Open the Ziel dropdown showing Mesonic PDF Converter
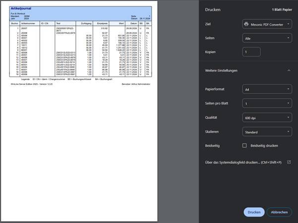The width and height of the screenshot is (298, 223). (x=267, y=24)
